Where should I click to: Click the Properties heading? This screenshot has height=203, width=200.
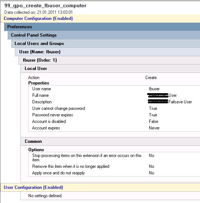(x=39, y=83)
